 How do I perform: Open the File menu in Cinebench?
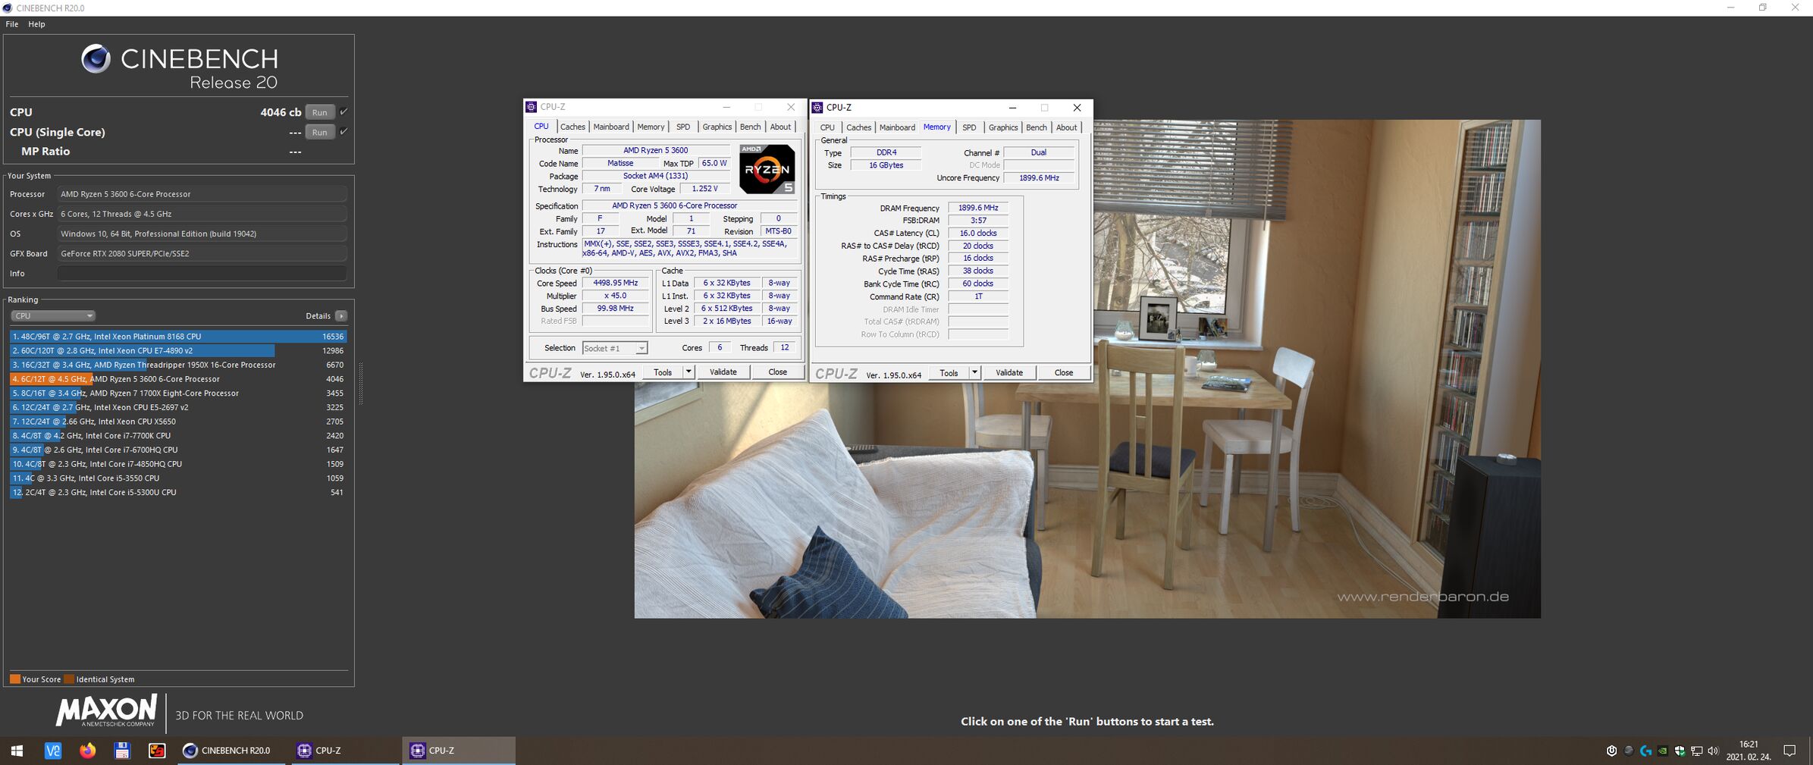12,24
